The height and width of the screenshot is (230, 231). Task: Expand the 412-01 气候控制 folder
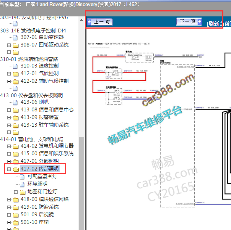tap(9, 74)
